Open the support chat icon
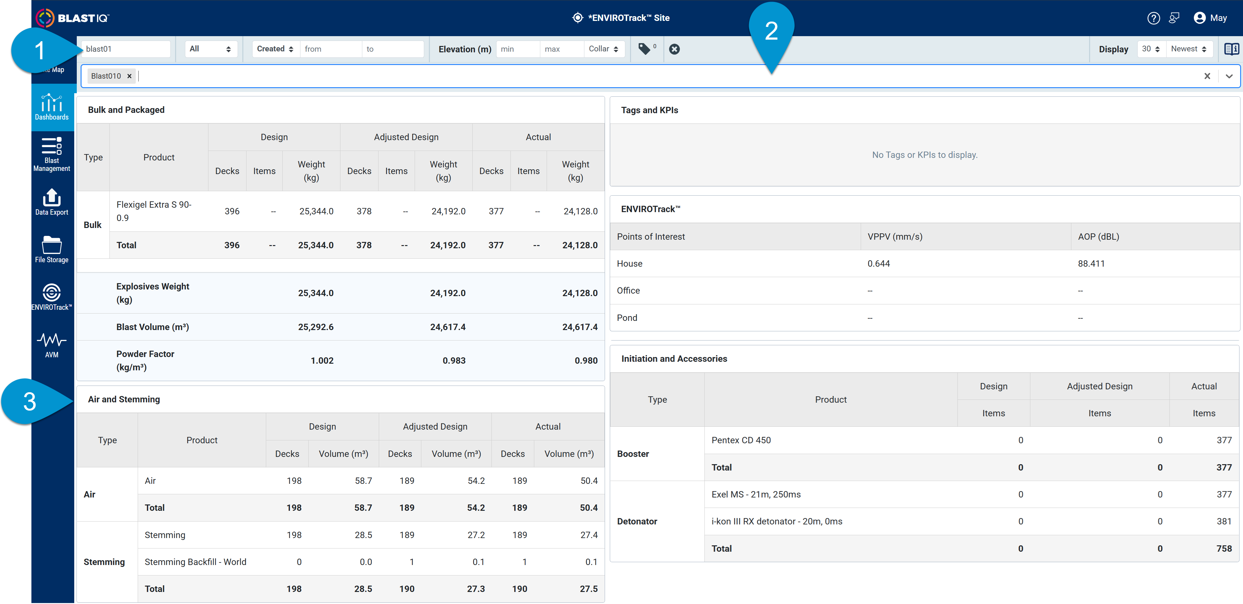Screen dimensions: 1243x604 (x=1174, y=18)
